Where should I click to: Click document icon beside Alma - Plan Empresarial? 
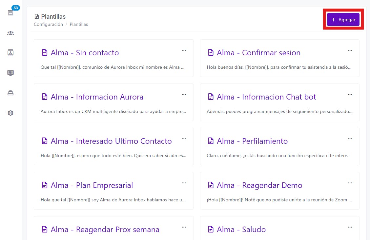coord(45,185)
